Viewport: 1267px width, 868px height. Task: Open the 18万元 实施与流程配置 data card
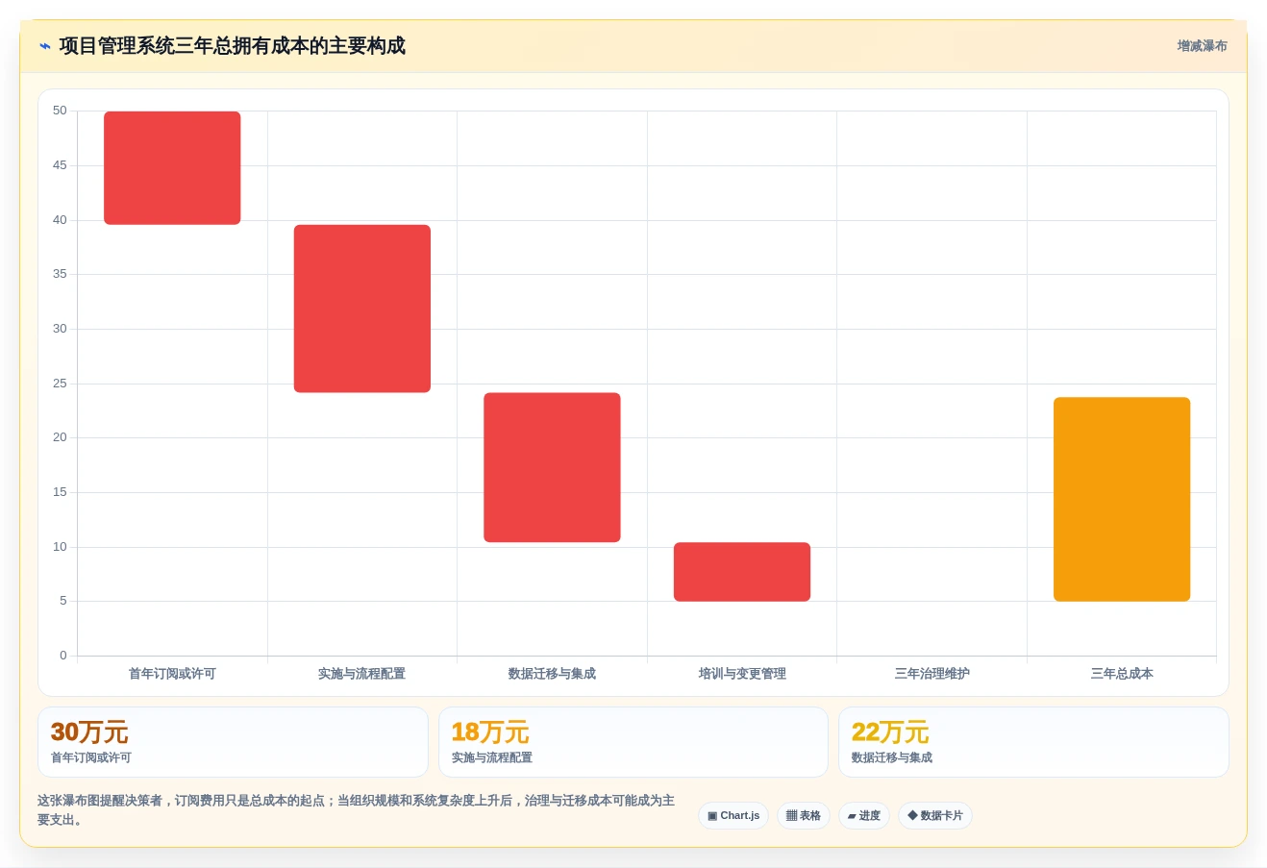633,742
